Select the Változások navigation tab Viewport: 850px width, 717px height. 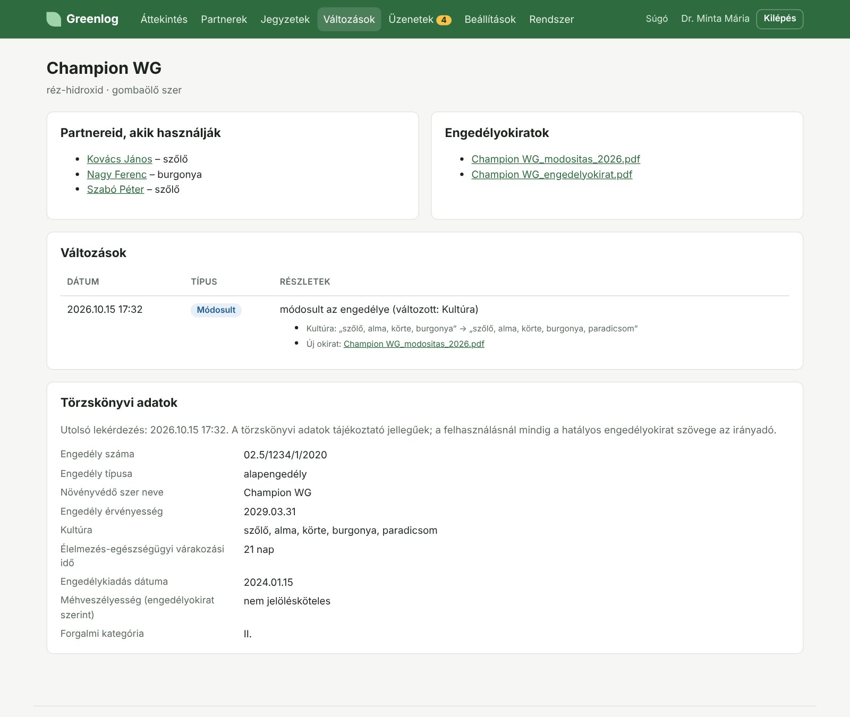[349, 19]
